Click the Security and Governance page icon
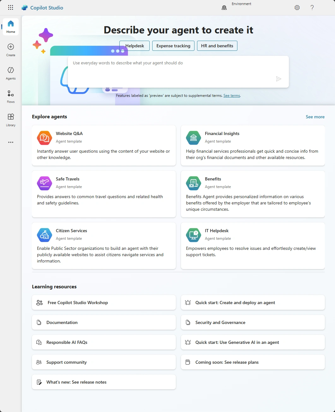The image size is (335, 412). coord(188,322)
